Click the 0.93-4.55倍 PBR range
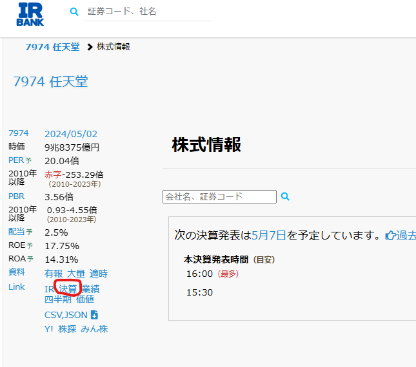The height and width of the screenshot is (367, 416). (x=72, y=211)
